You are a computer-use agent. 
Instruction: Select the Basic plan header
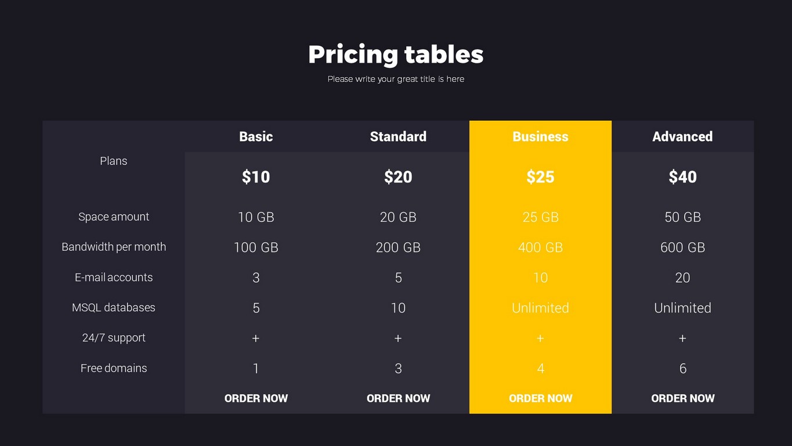click(256, 136)
